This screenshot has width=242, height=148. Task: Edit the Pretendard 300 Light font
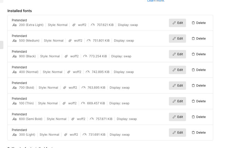point(177,133)
